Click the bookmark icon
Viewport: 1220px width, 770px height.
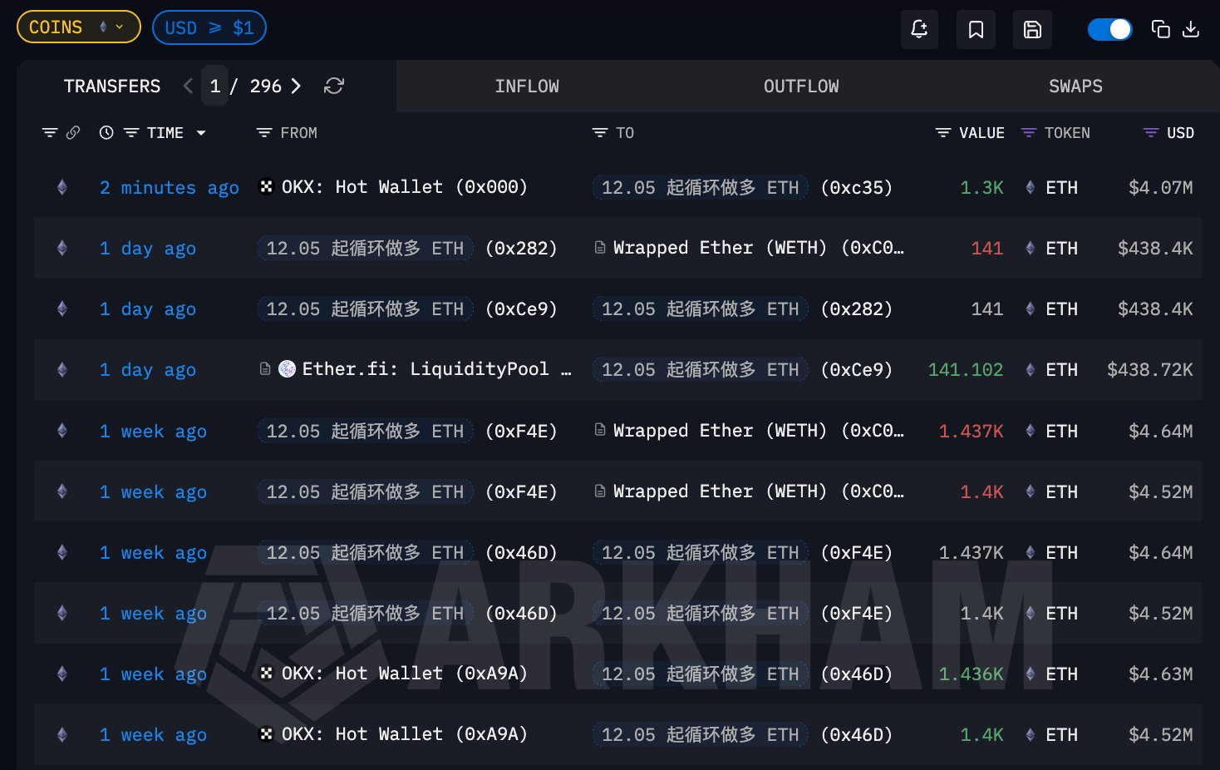[976, 30]
